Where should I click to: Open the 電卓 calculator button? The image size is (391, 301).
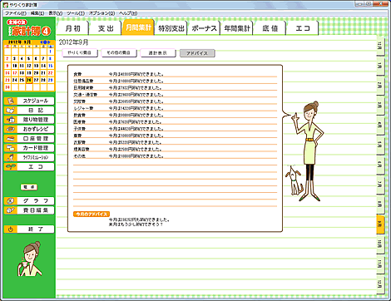click(29, 187)
